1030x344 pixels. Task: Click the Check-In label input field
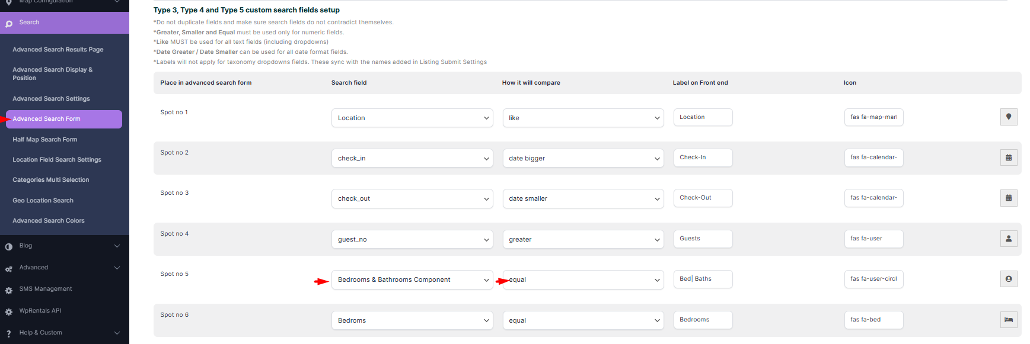tap(703, 157)
